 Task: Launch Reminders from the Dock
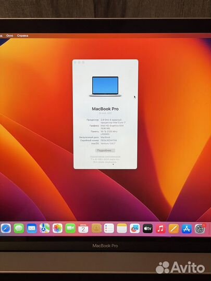click(109, 228)
